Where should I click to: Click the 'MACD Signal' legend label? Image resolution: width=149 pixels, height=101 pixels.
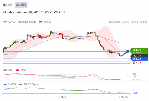tap(32, 85)
